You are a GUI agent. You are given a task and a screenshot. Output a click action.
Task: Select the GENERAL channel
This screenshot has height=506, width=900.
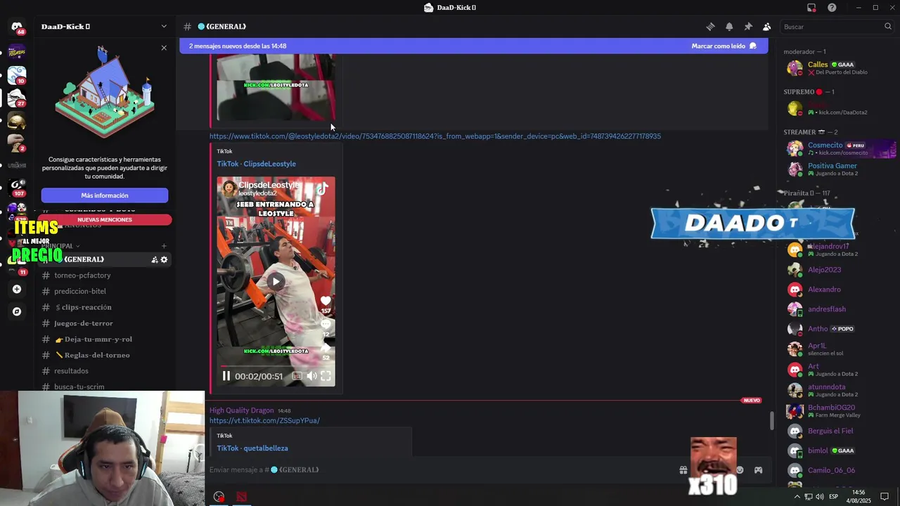(x=105, y=260)
